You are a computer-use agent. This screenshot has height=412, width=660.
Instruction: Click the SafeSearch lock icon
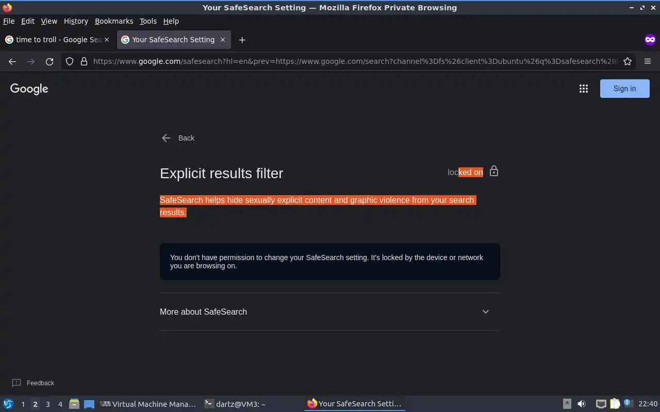click(x=494, y=171)
